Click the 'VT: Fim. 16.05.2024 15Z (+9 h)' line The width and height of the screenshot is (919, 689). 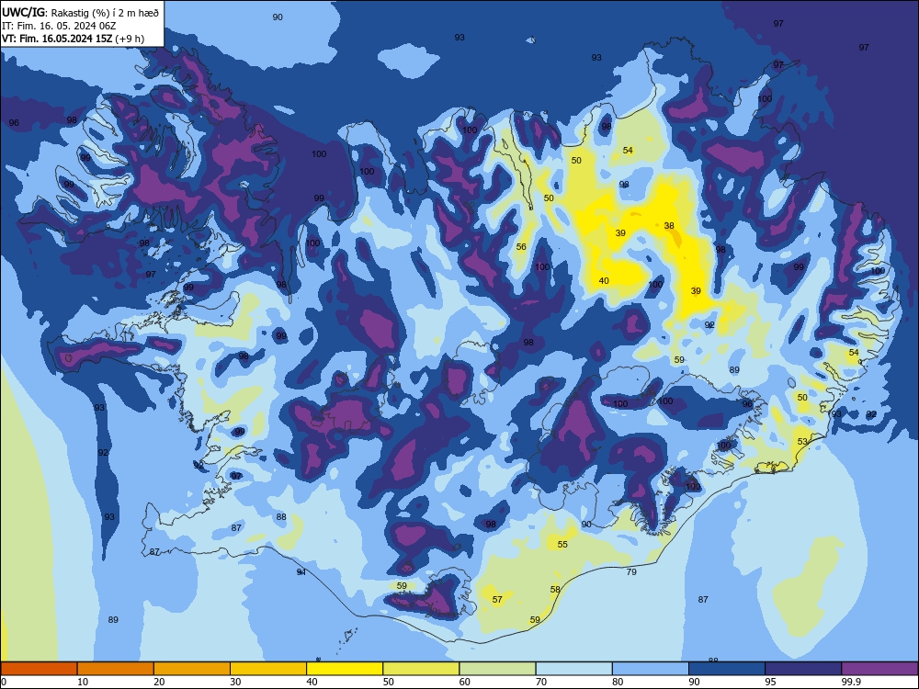coord(73,40)
